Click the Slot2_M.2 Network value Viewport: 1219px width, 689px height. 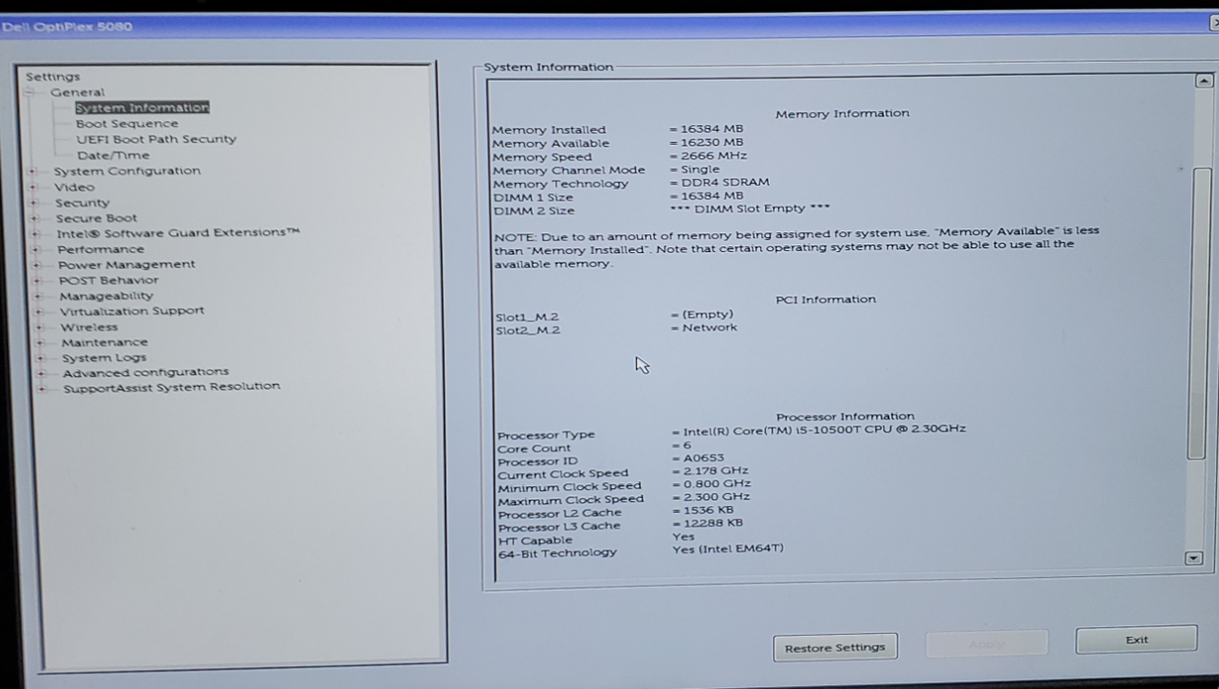tap(704, 328)
